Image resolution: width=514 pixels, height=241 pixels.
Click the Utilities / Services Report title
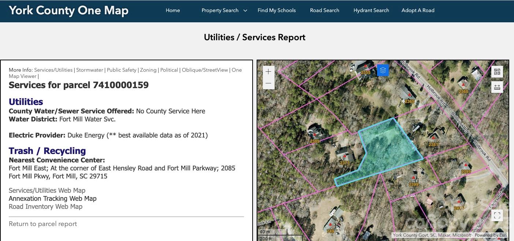(255, 37)
